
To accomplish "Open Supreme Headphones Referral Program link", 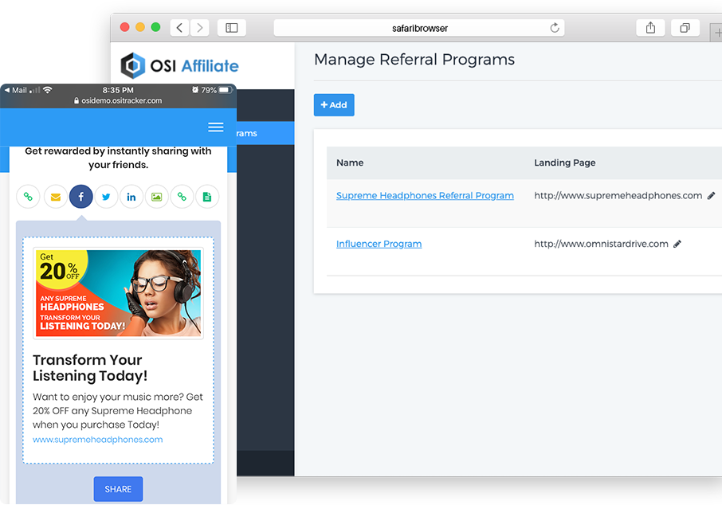I will click(x=425, y=196).
